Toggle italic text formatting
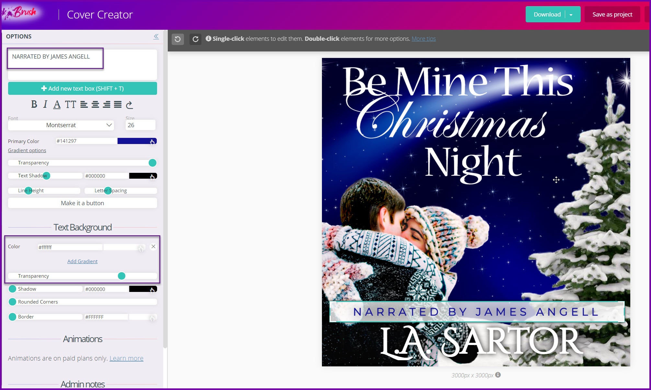This screenshot has width=651, height=390. click(x=45, y=104)
